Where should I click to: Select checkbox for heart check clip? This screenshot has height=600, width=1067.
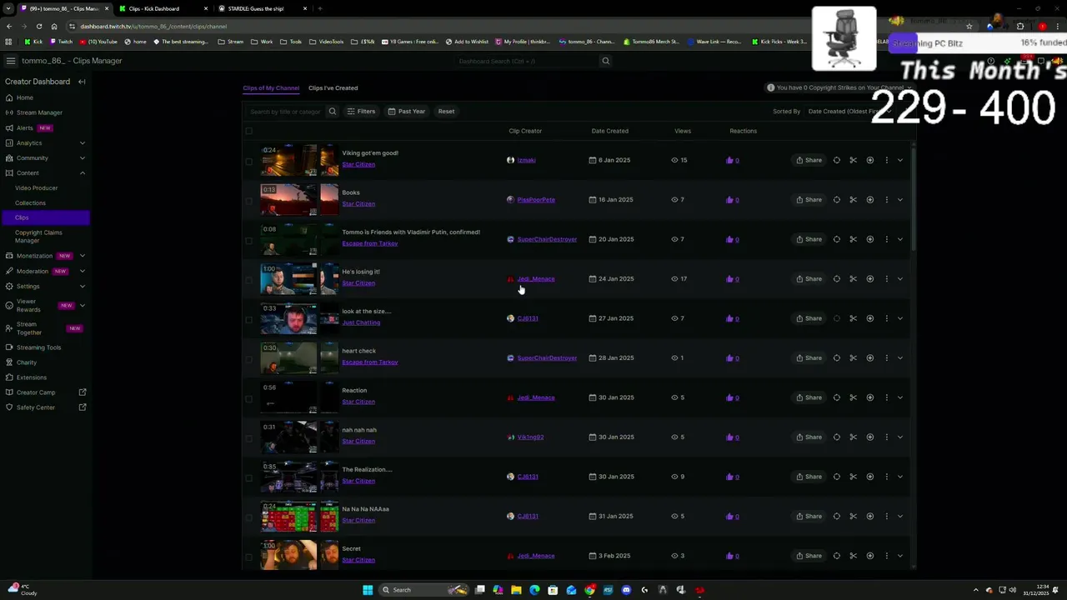248,359
